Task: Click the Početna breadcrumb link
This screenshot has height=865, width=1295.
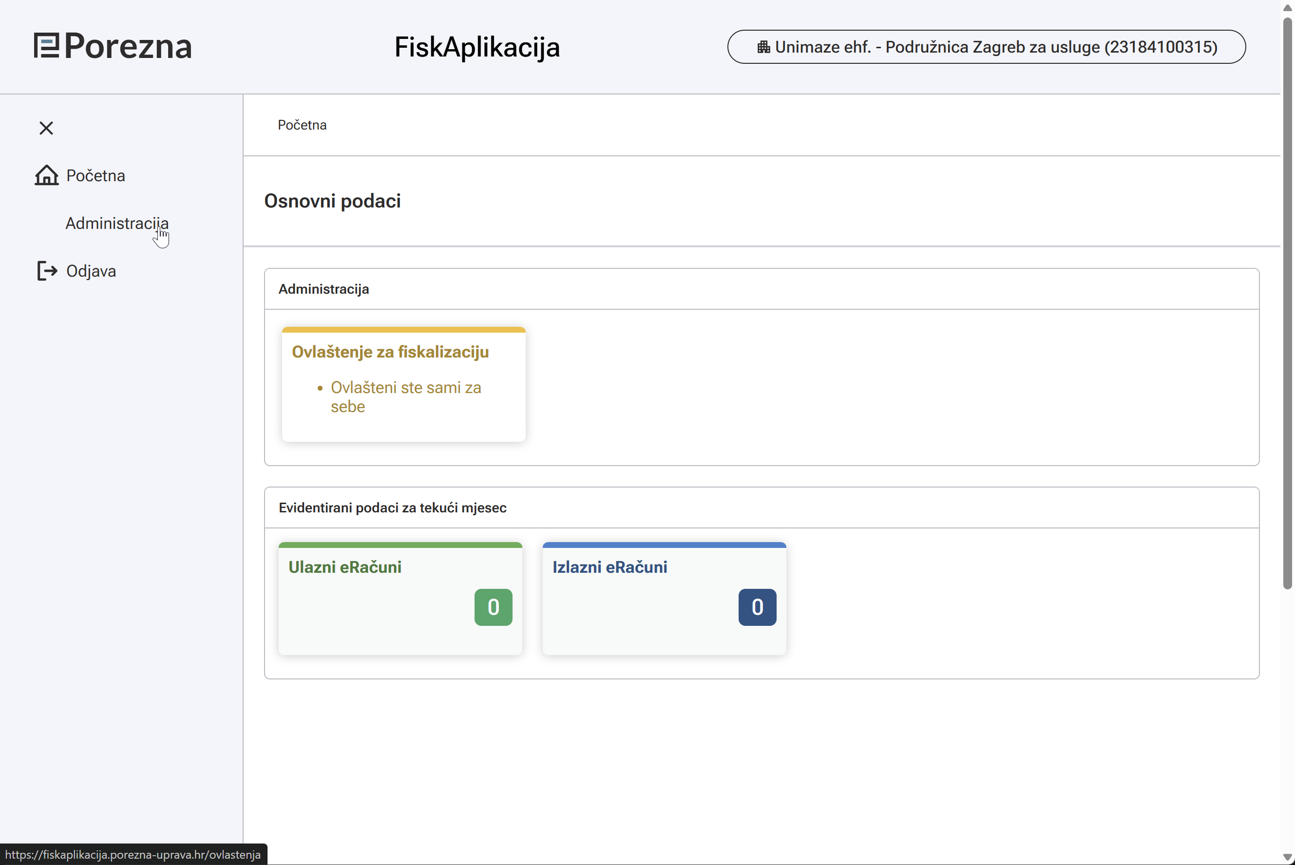Action: 302,125
